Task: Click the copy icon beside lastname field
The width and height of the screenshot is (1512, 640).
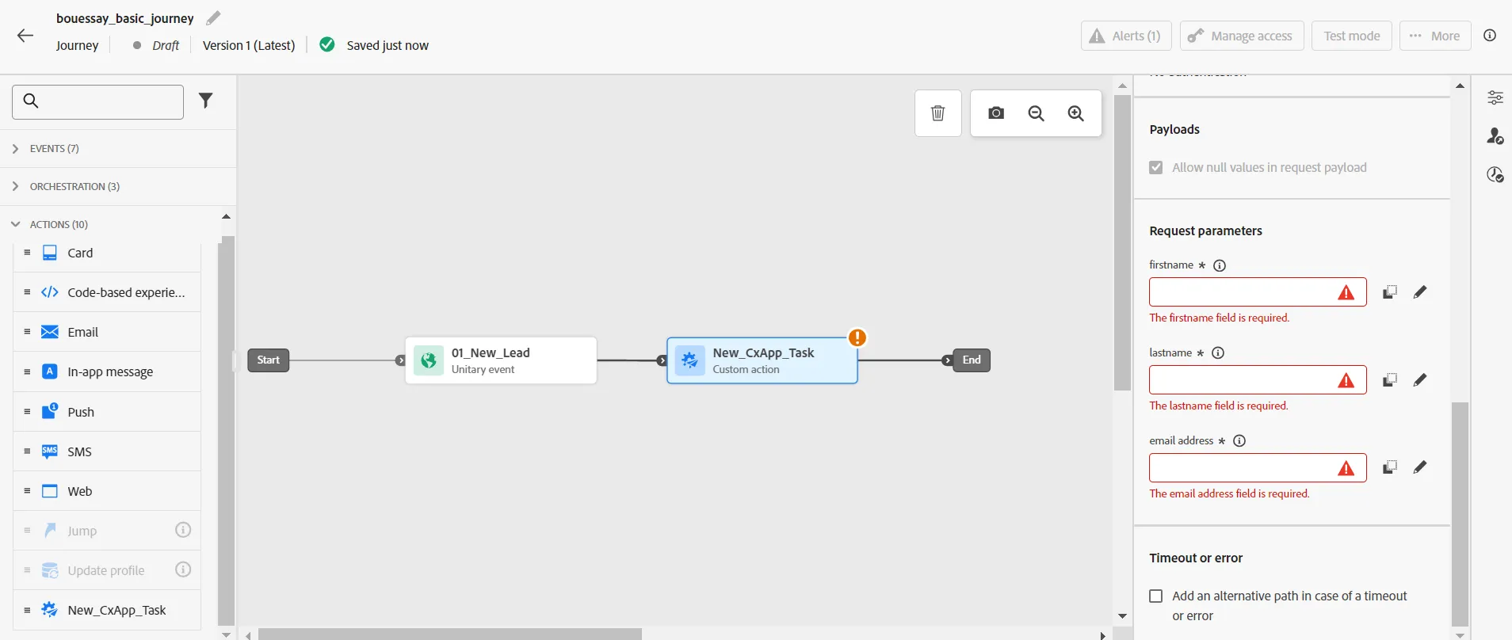Action: click(1390, 380)
